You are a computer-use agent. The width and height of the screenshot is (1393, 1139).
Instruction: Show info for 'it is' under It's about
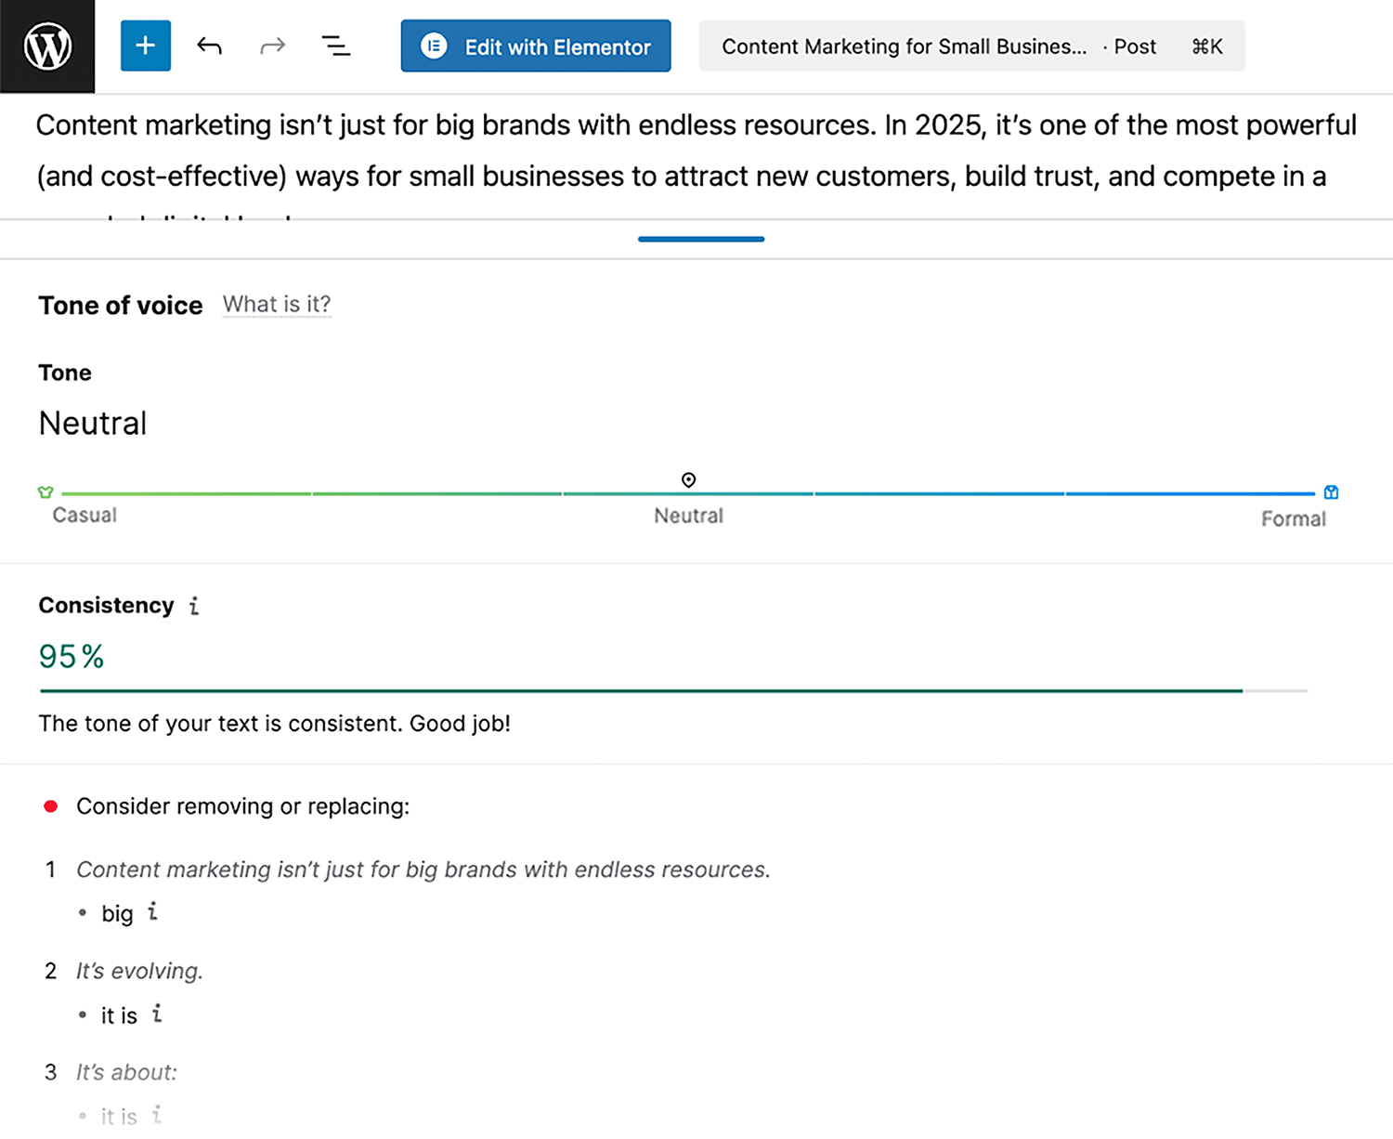pos(157,1114)
